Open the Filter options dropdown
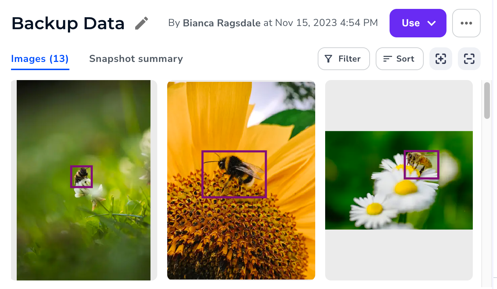The image size is (497, 289). pos(344,59)
